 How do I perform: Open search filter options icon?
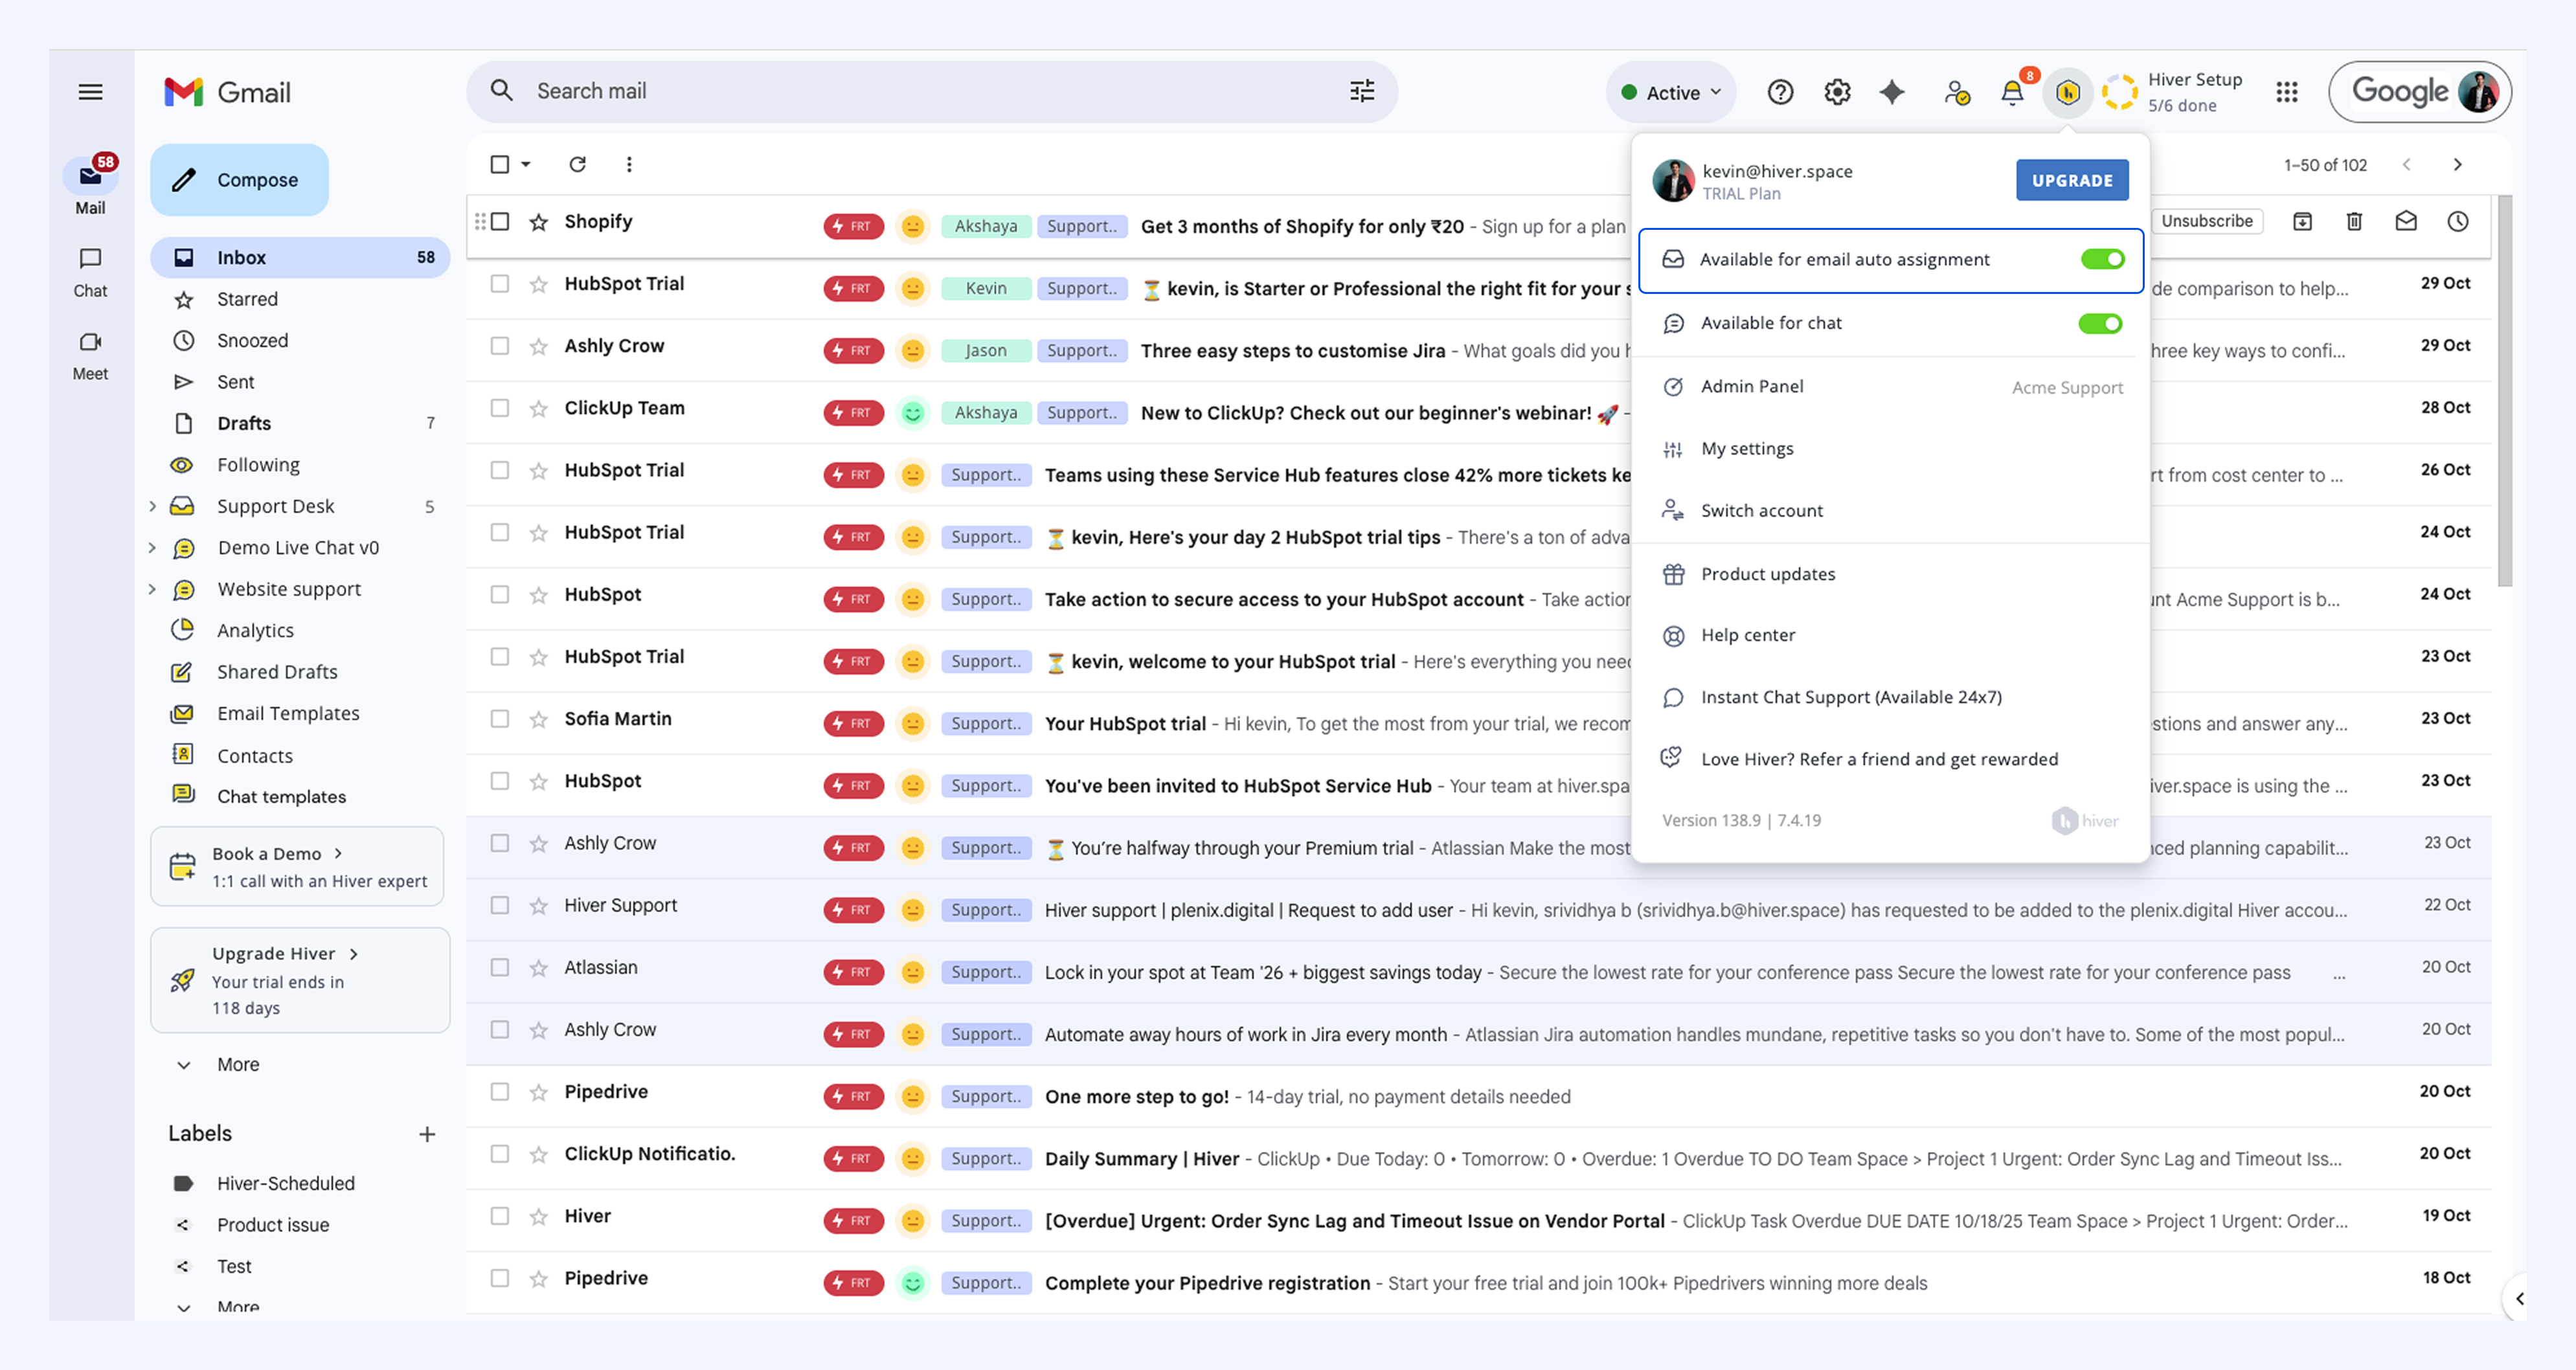point(1362,91)
